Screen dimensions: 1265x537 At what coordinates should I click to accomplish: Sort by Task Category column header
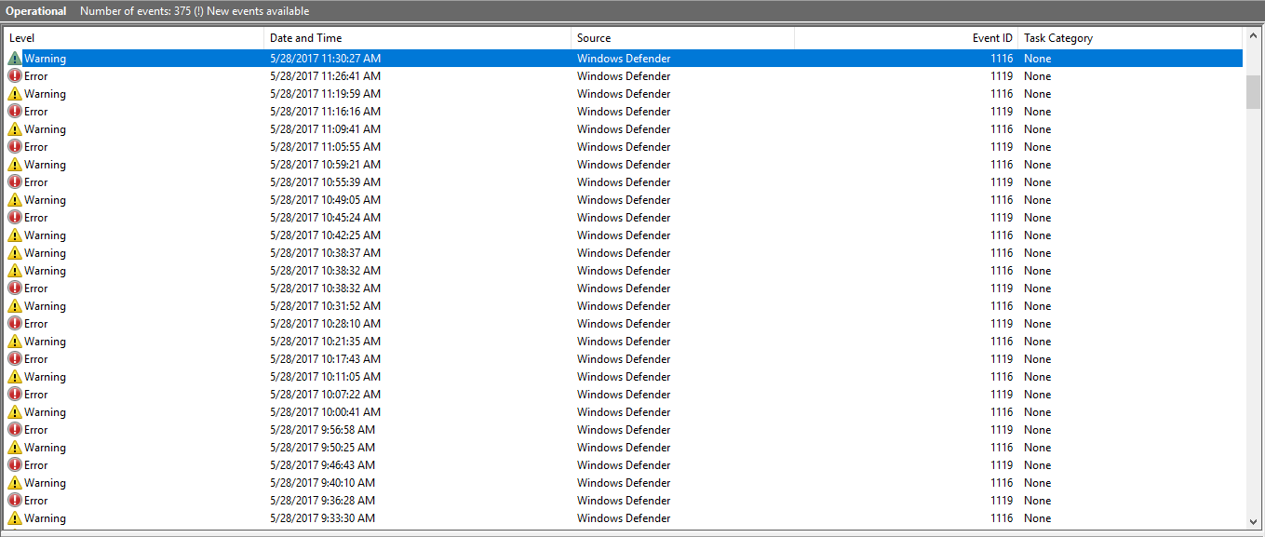[x=1130, y=38]
